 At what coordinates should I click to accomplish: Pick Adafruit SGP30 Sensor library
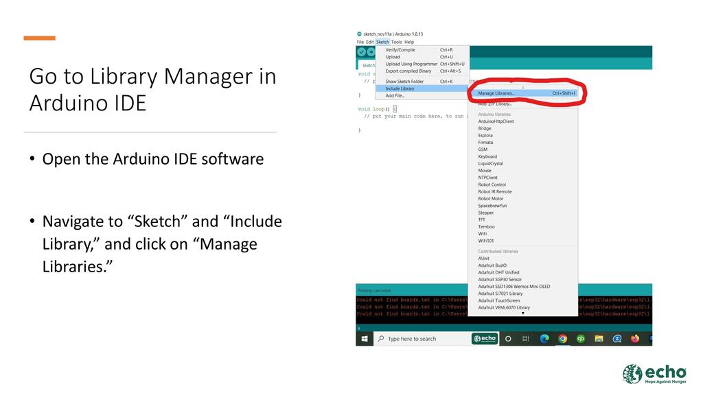coord(500,280)
